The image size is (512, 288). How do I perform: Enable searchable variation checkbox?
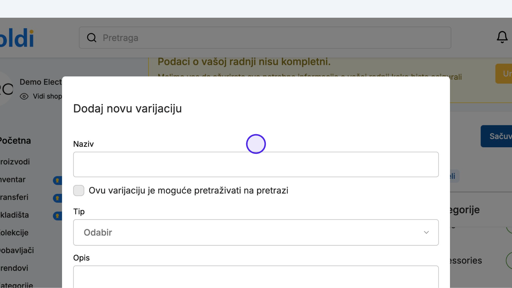(x=79, y=190)
